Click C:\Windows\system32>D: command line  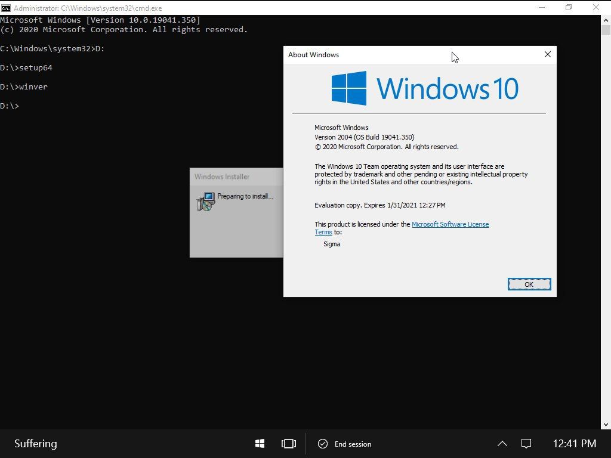pos(53,49)
